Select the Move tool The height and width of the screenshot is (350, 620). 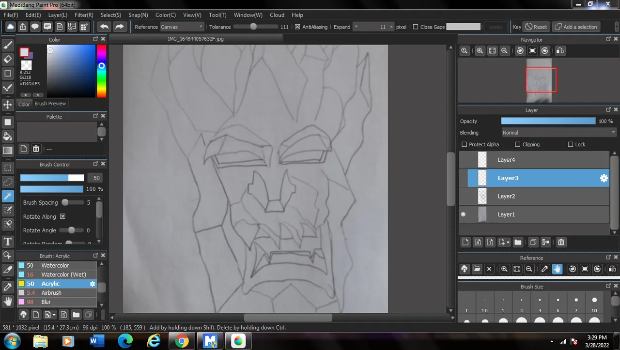(8, 105)
